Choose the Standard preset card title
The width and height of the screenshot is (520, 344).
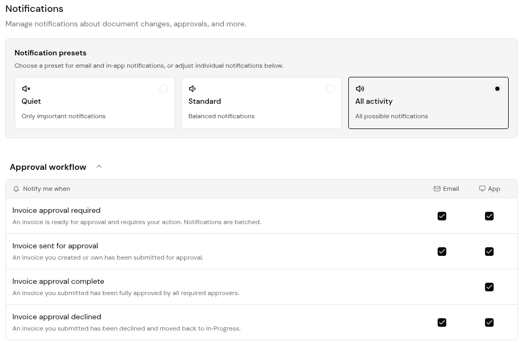pos(205,101)
